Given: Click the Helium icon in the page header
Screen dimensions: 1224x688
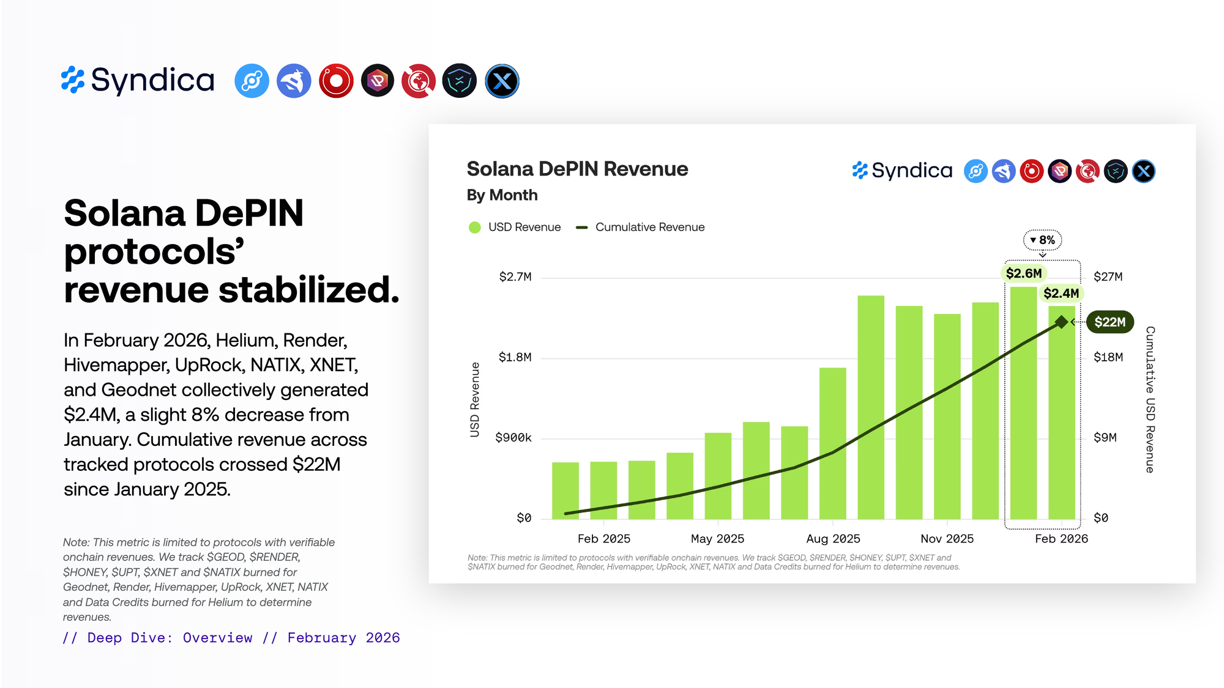Looking at the screenshot, I should coord(252,81).
